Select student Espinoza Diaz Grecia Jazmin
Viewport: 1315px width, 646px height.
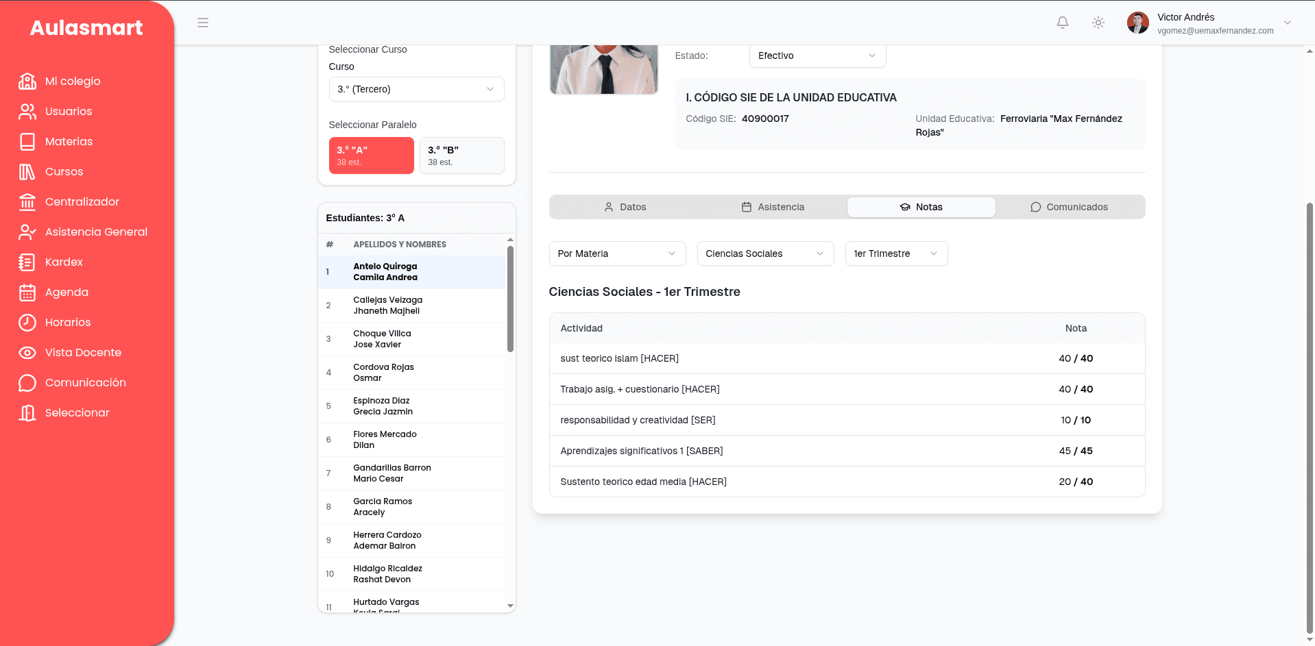pyautogui.click(x=411, y=406)
